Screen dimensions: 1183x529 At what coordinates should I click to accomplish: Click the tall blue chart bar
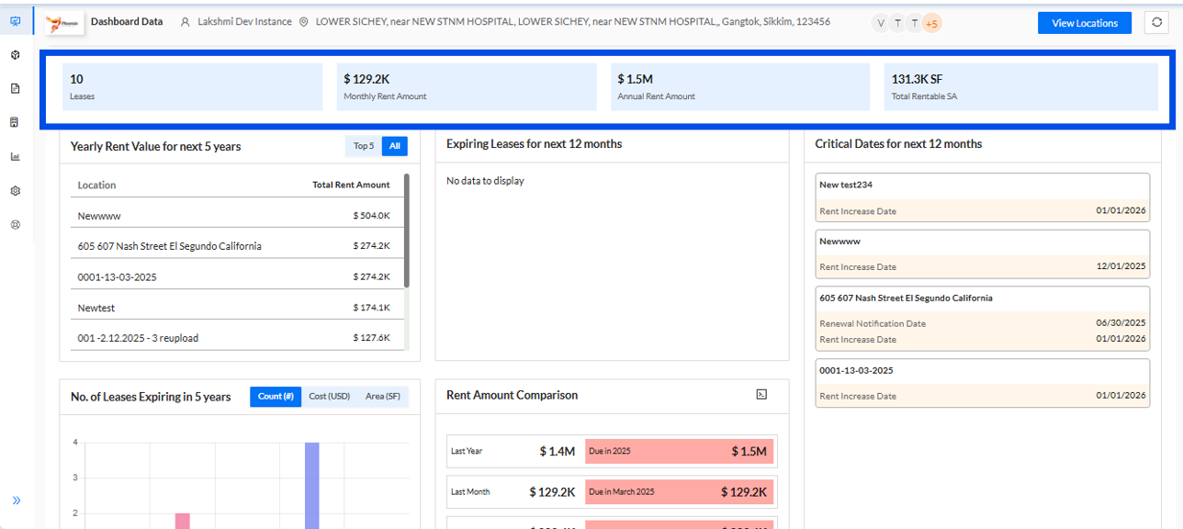pyautogui.click(x=312, y=486)
